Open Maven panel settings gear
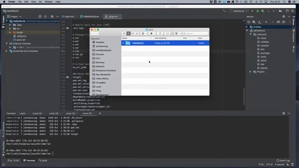Viewport: 299px width, 168px height. [284, 17]
